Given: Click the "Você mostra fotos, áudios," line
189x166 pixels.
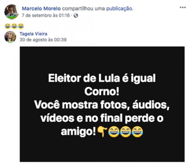Looking at the screenshot, I should tap(102, 105).
